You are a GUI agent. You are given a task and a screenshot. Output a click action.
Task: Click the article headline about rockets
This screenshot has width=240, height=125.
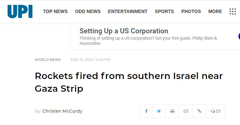tap(128, 82)
